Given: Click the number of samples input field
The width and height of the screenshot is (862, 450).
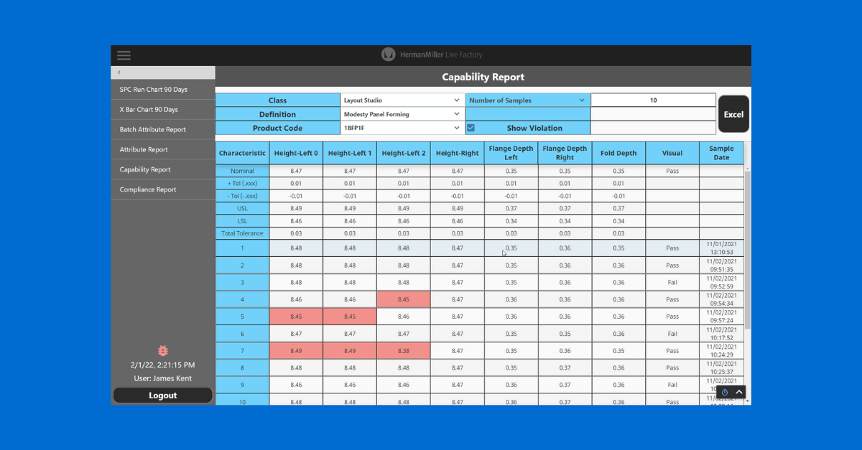Looking at the screenshot, I should [x=653, y=100].
